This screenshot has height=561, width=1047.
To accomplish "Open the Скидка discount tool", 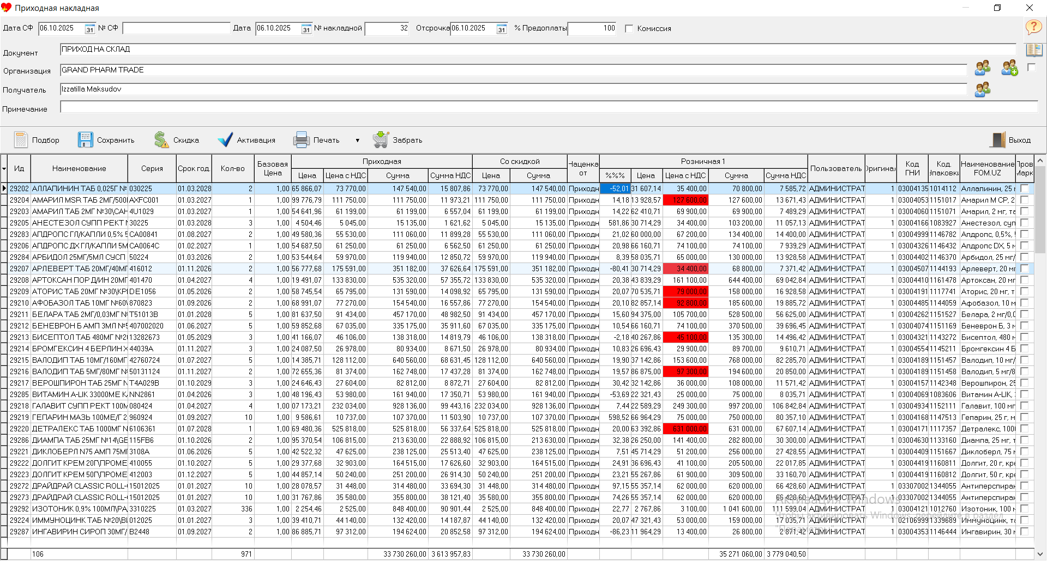I will [161, 140].
